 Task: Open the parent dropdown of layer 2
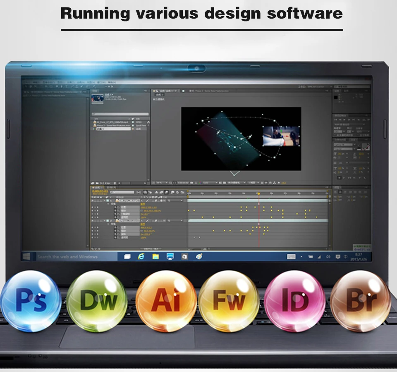pos(175,221)
